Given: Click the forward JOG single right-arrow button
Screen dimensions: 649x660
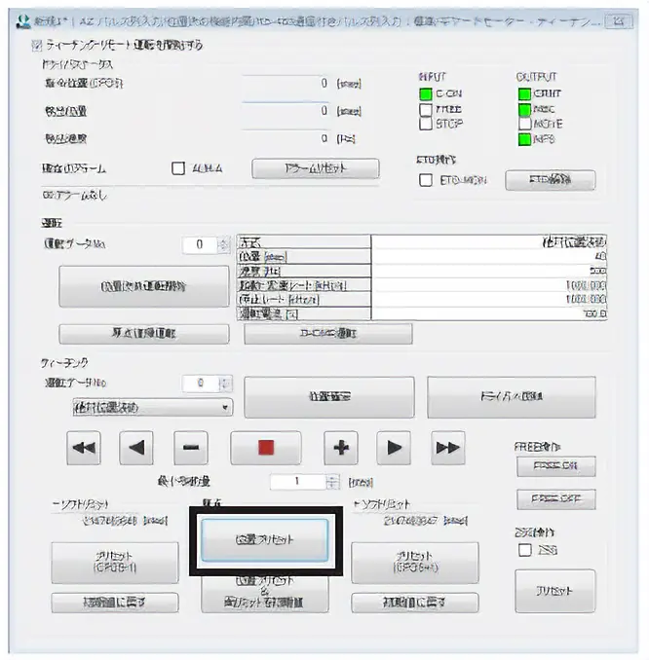Looking at the screenshot, I should tap(394, 448).
